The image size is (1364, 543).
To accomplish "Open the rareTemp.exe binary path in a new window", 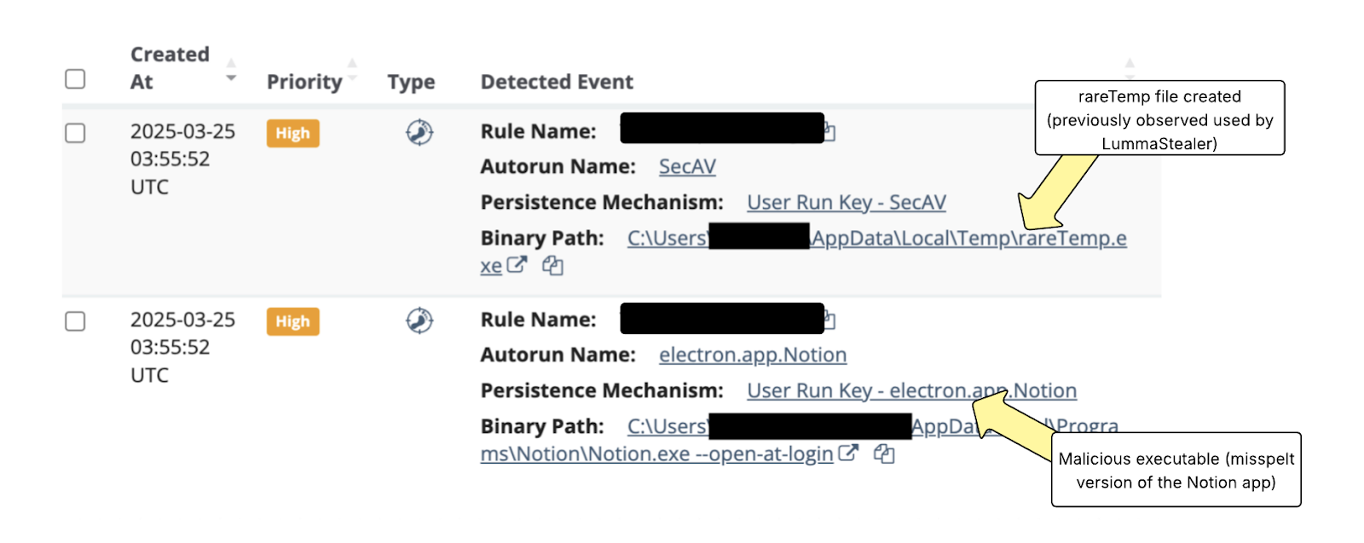I will [517, 265].
